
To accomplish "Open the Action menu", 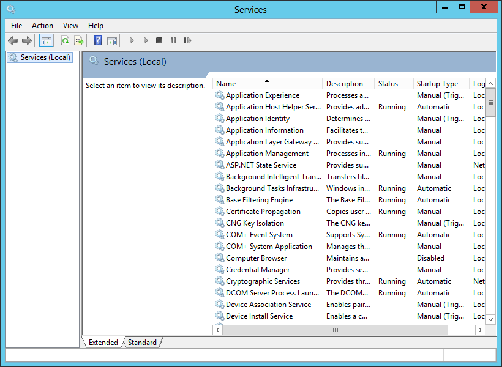I will (x=42, y=26).
